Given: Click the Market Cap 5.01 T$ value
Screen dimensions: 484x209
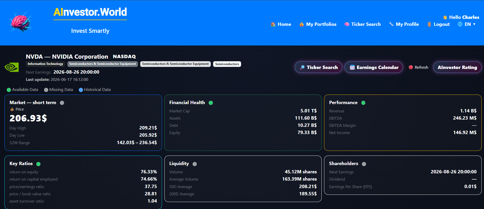Looking at the screenshot, I should point(308,111).
